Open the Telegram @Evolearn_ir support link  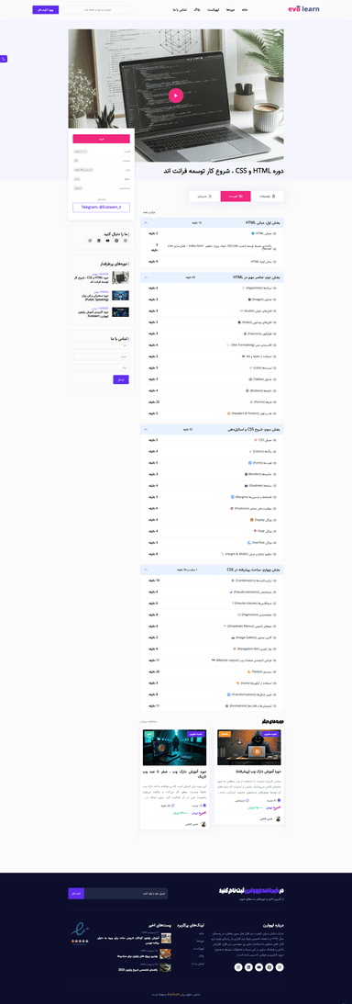101,208
